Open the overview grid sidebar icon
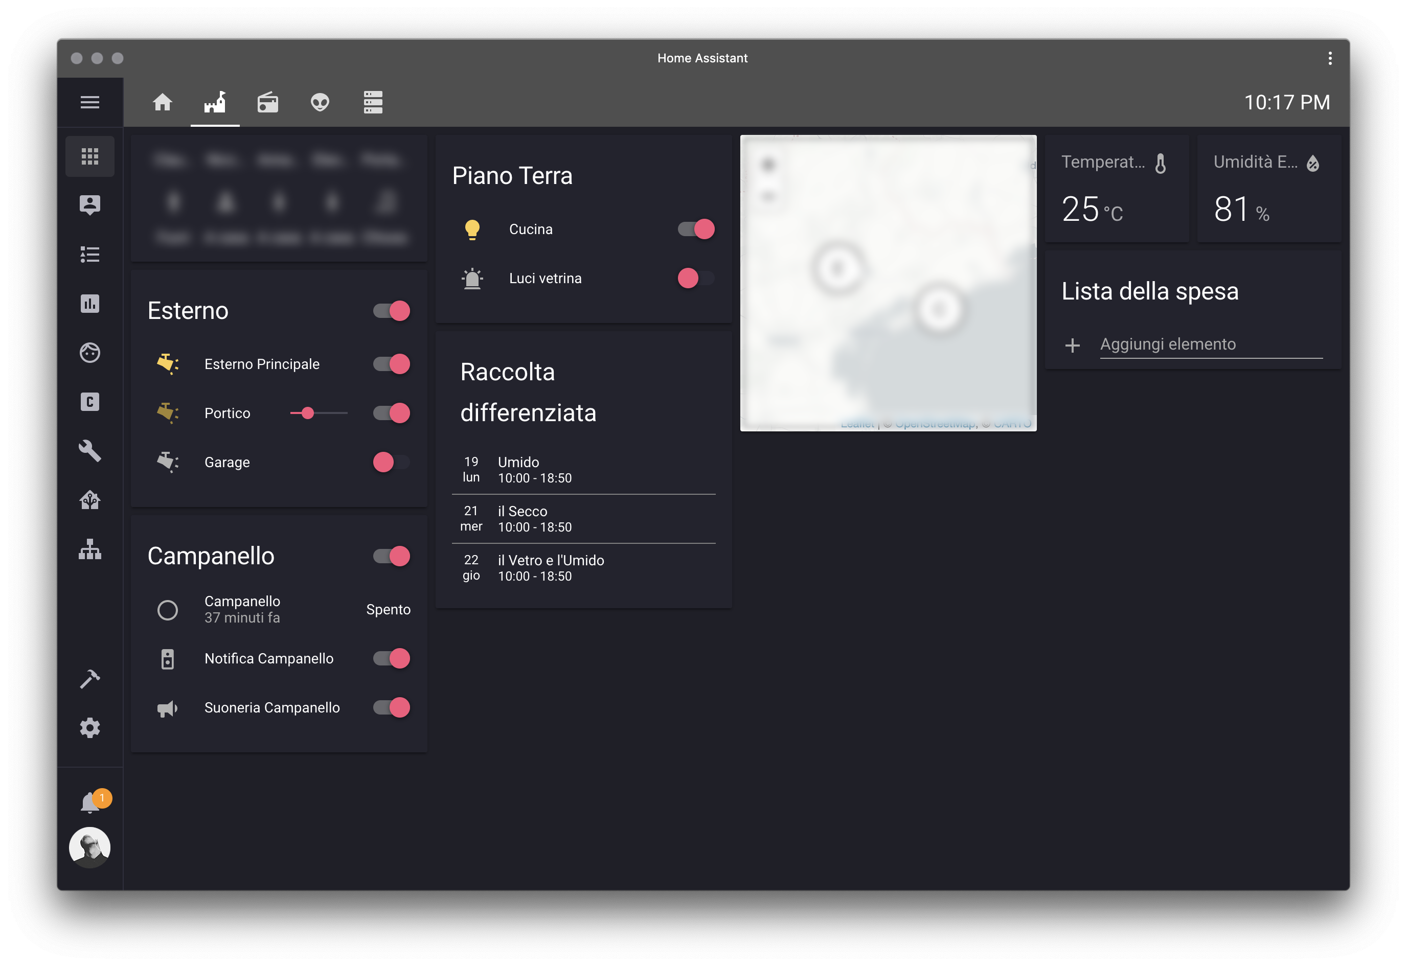 pyautogui.click(x=89, y=157)
